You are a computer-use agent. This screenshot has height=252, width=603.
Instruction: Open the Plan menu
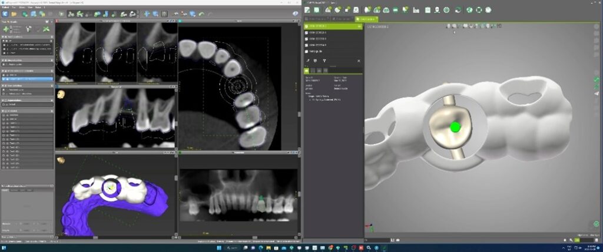(x=14, y=7)
